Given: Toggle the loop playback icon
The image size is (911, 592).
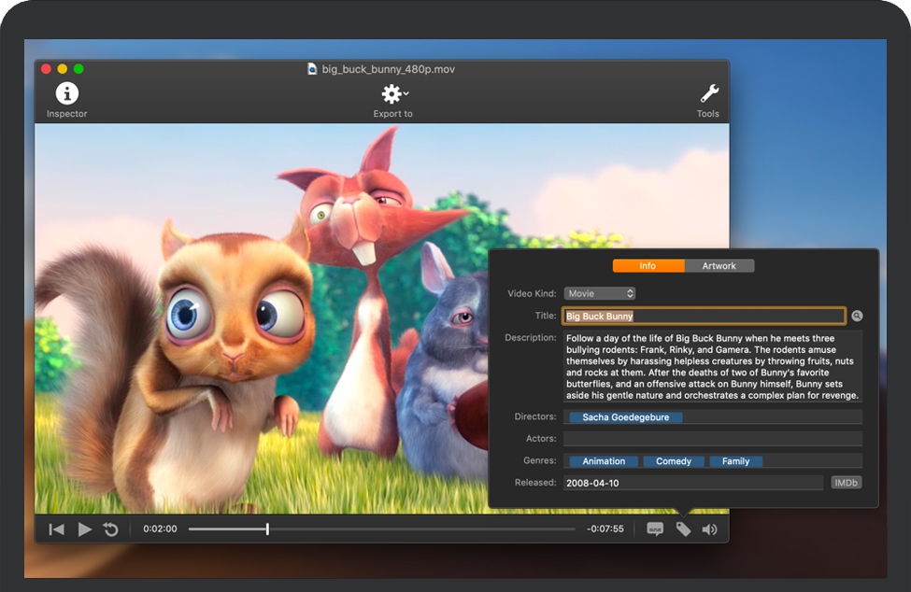Looking at the screenshot, I should pos(111,529).
